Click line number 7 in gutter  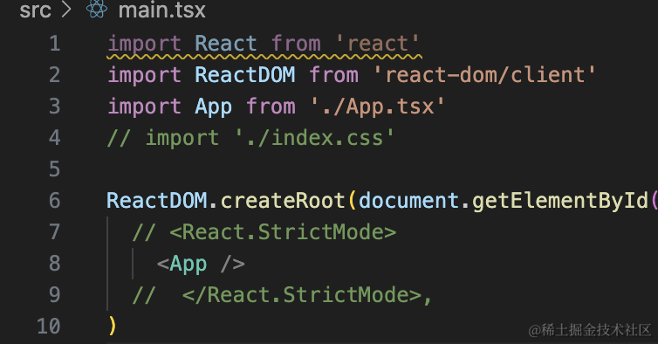click(x=55, y=232)
